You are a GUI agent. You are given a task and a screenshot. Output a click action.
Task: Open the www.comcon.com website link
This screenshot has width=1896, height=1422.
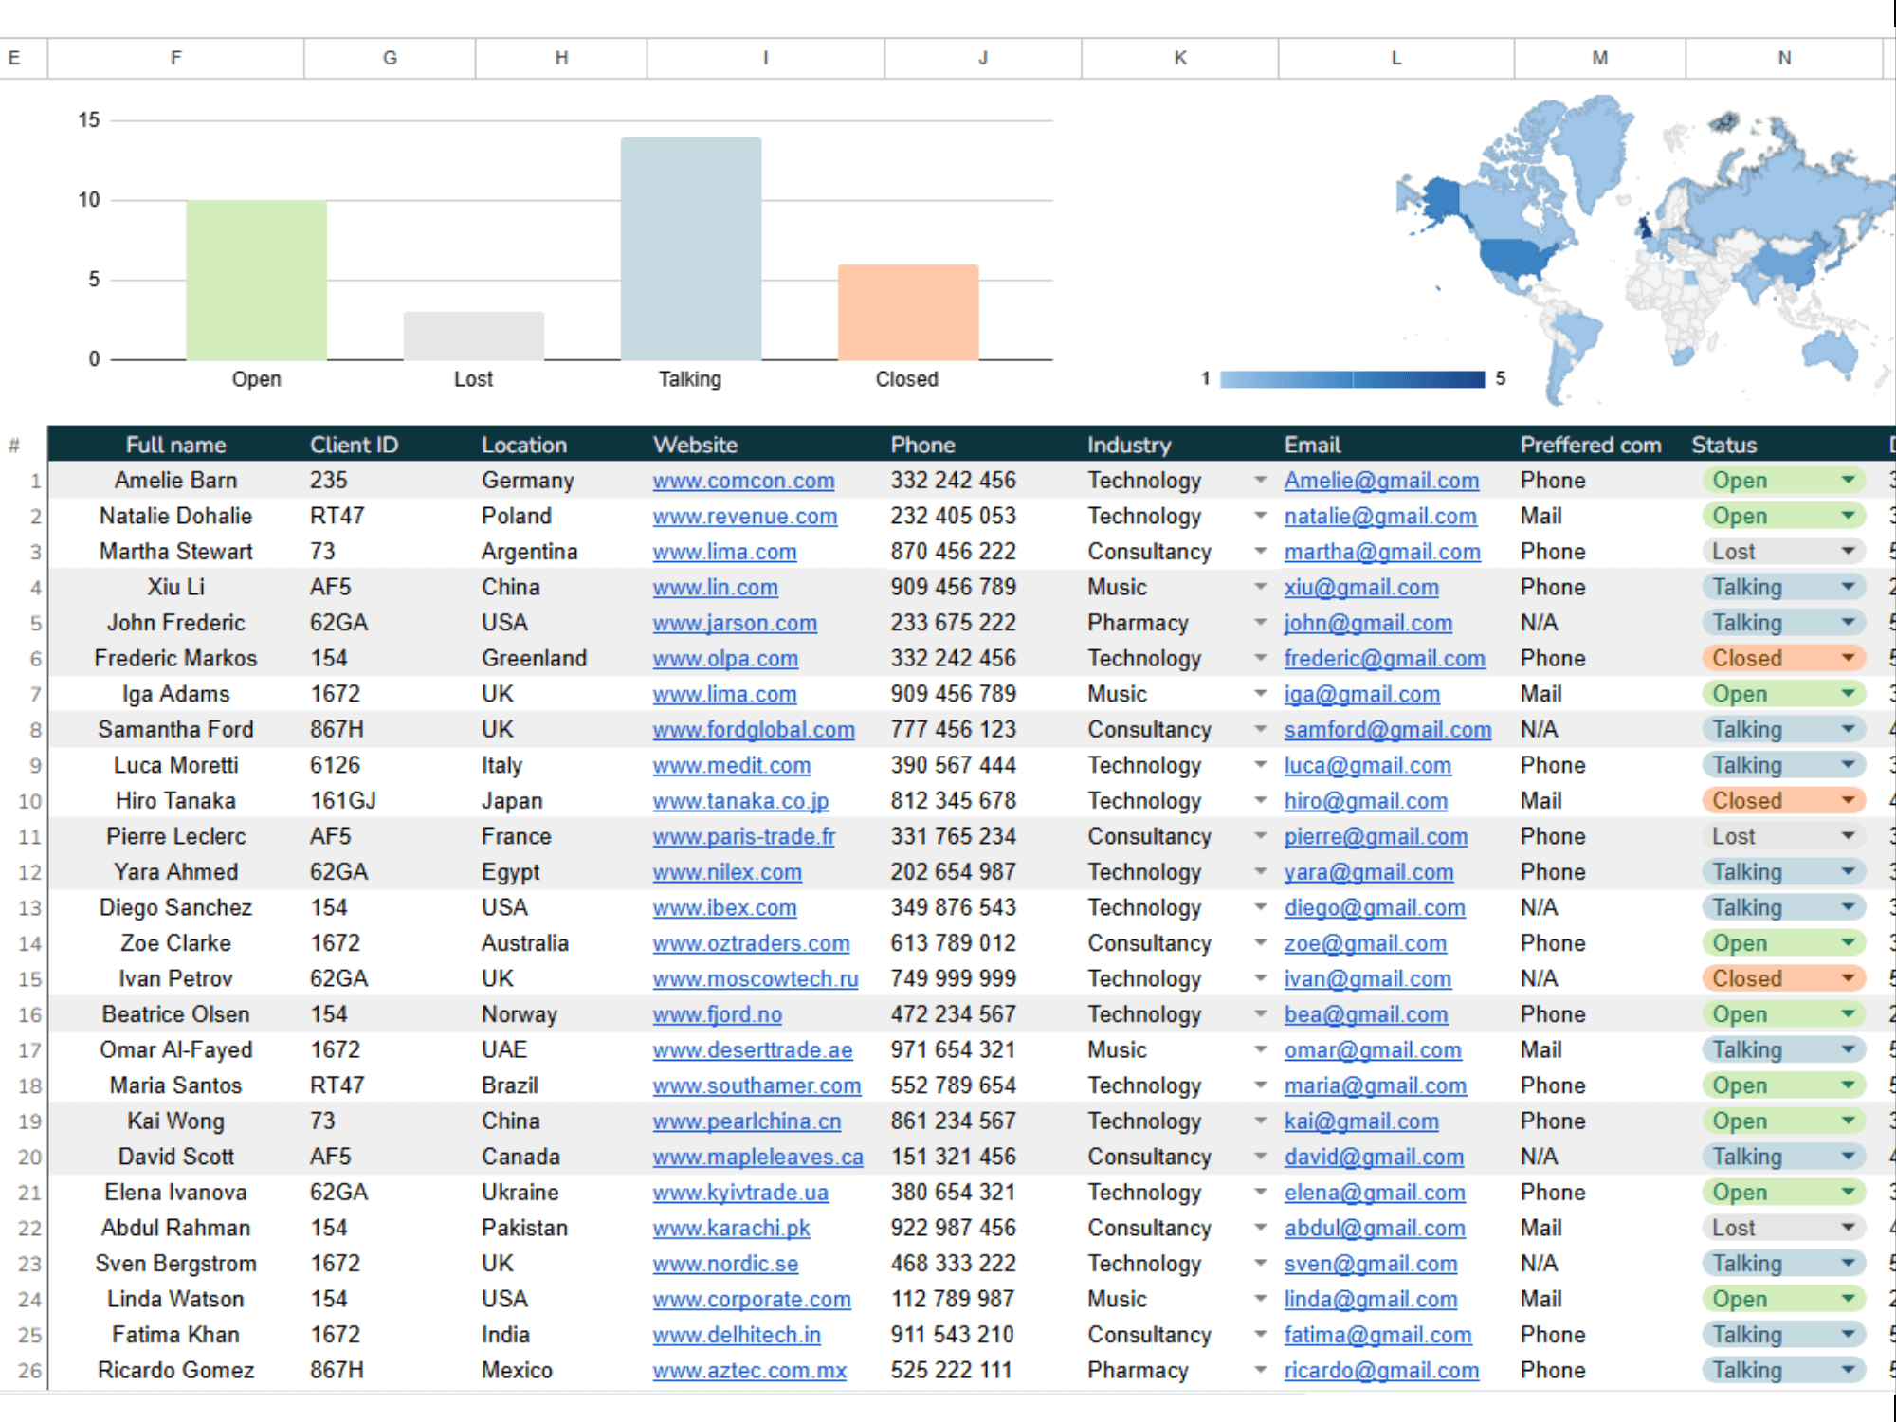[x=743, y=481]
